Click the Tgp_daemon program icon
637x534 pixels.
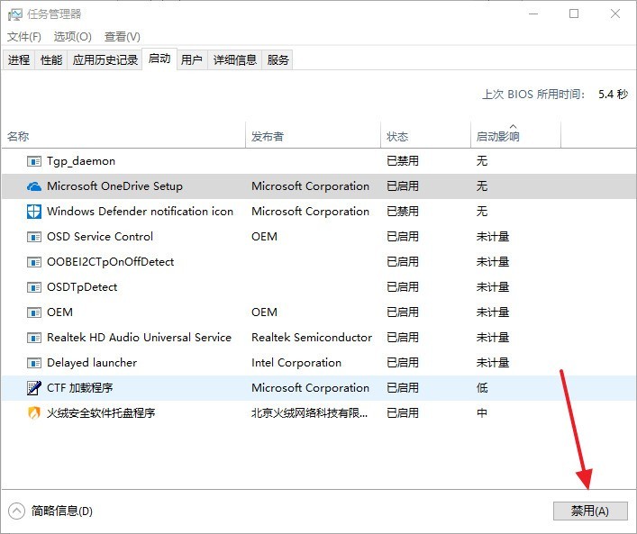33,161
